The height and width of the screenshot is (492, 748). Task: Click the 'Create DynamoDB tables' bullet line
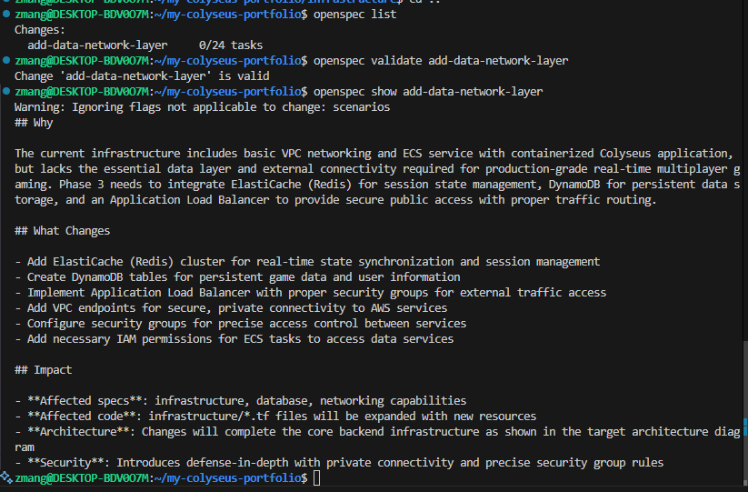tap(237, 277)
